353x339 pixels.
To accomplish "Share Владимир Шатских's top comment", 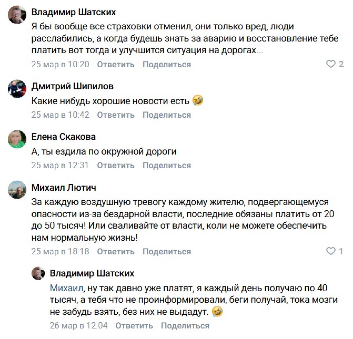I will point(166,64).
